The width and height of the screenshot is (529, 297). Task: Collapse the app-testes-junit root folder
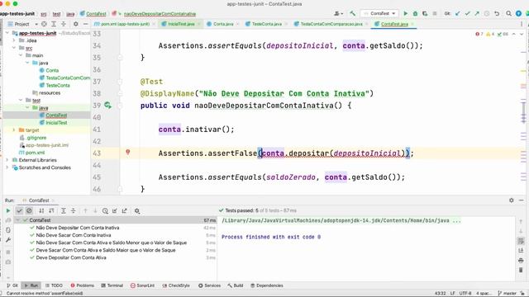7,33
